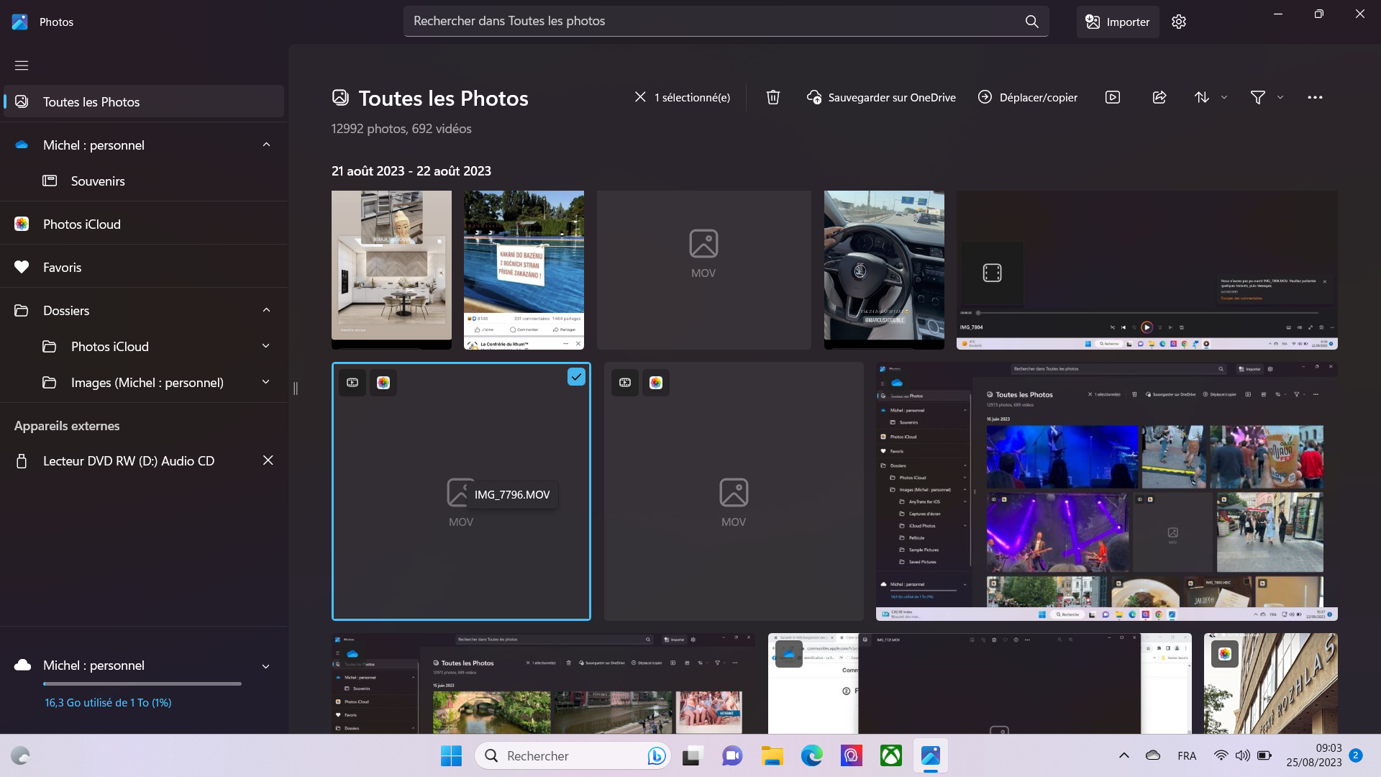Open the Favoris section

pyautogui.click(x=62, y=267)
